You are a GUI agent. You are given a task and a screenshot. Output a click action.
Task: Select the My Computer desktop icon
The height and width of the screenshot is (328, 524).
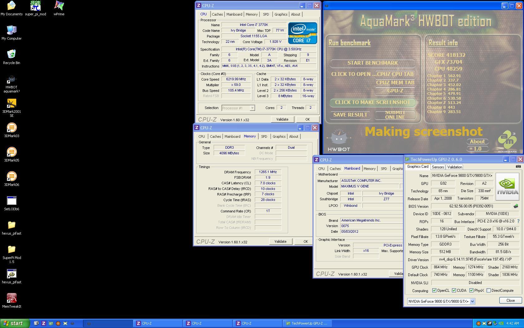[x=12, y=33]
